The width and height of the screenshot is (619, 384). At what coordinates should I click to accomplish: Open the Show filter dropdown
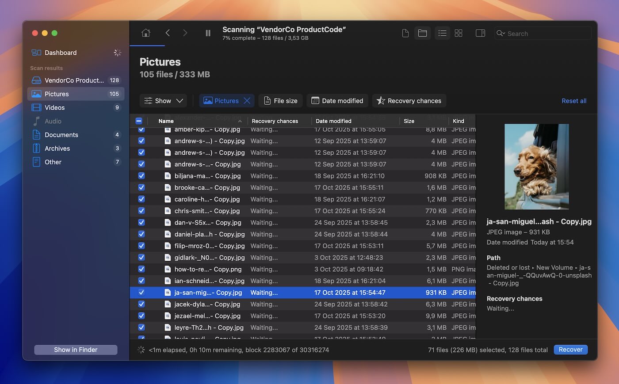click(163, 101)
